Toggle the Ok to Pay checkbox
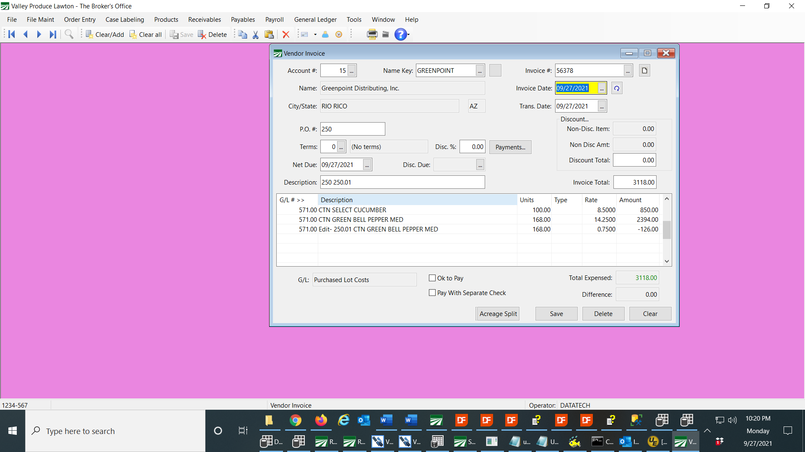 pos(432,278)
